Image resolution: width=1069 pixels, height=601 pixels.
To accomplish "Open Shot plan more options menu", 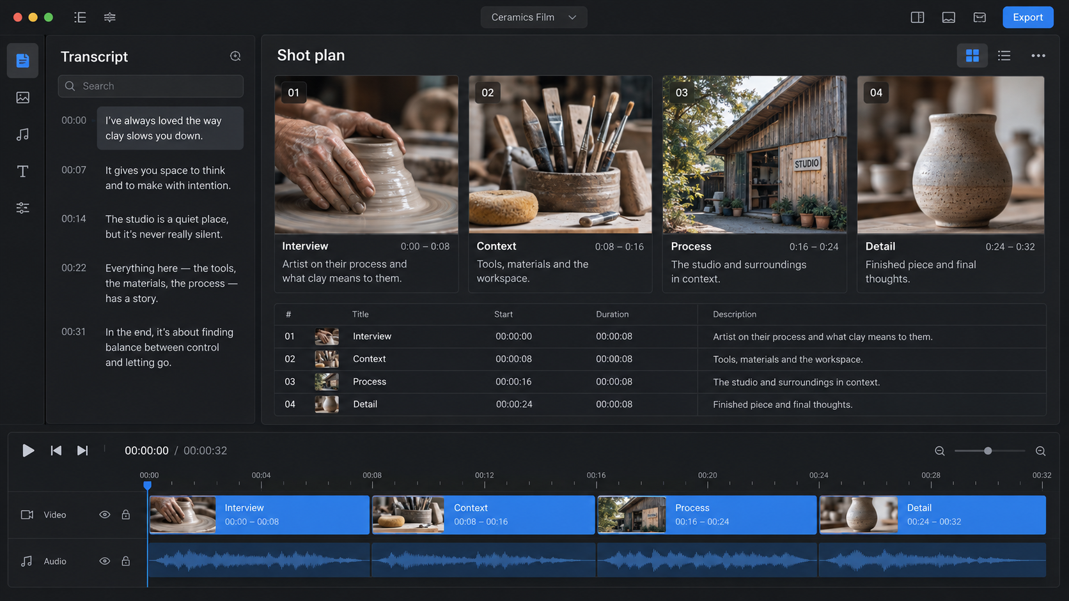I will coord(1038,56).
